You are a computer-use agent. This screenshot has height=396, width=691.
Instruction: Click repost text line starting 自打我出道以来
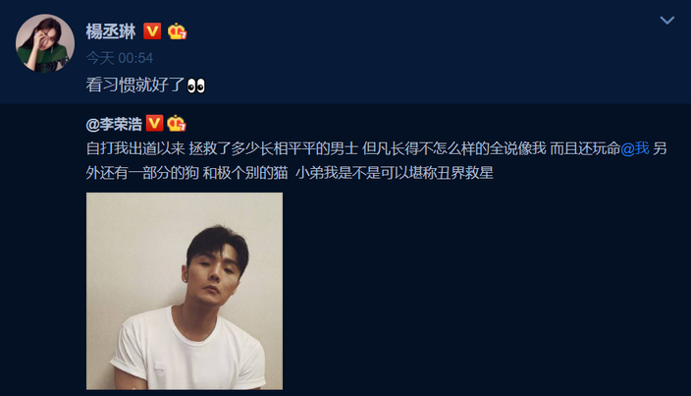(x=377, y=148)
